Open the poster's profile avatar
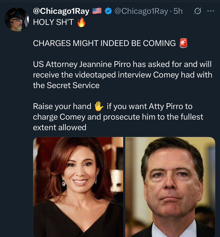Viewport: 220px width, 237px height. 17,19
